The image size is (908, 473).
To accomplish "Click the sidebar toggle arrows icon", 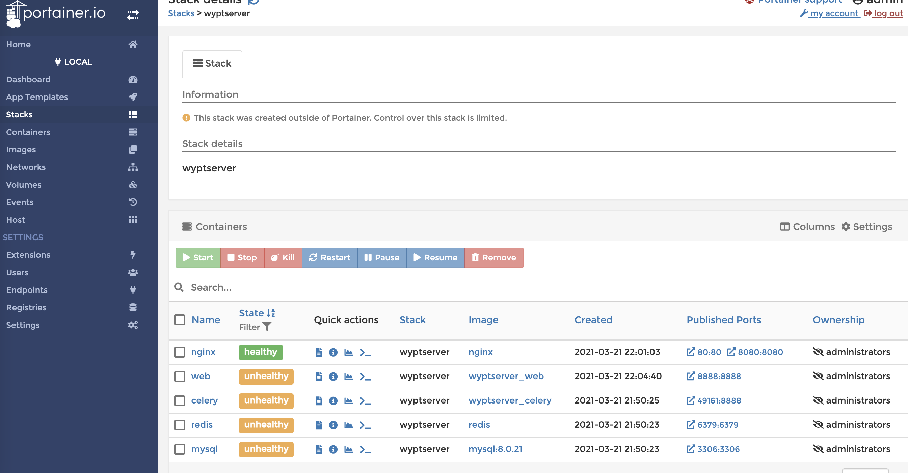I will (x=133, y=15).
